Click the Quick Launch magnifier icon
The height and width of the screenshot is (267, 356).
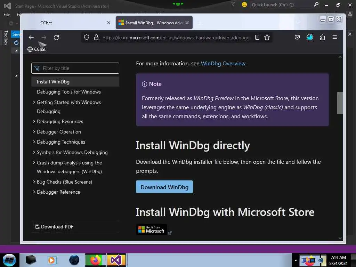pyautogui.click(x=316, y=5)
